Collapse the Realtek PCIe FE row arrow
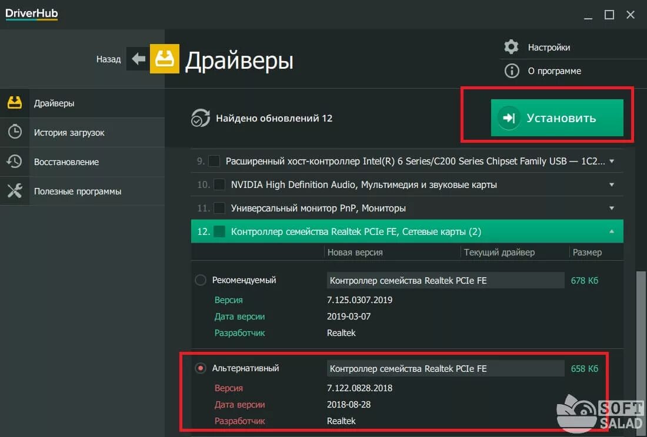 (x=612, y=231)
